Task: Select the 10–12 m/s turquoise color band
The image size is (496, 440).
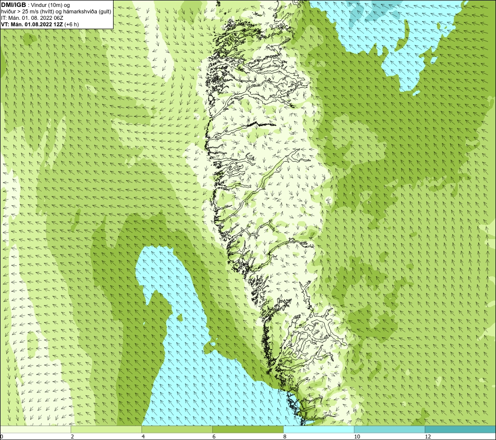Action: [390, 429]
